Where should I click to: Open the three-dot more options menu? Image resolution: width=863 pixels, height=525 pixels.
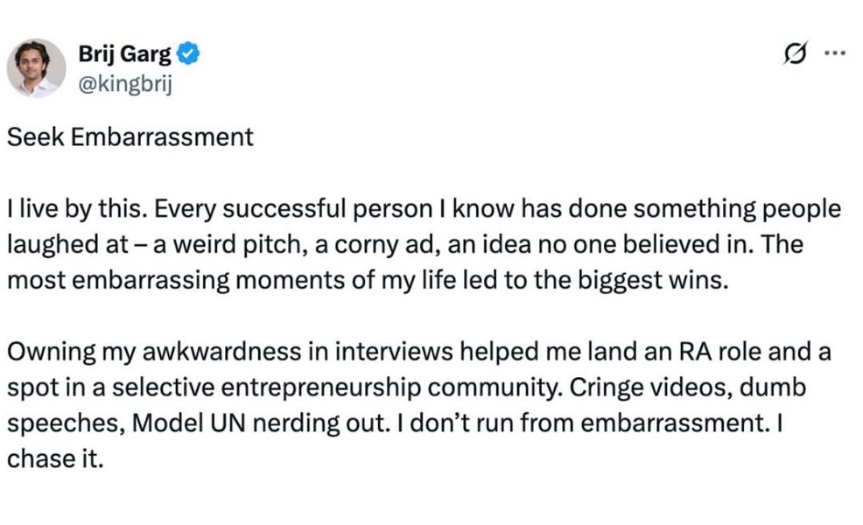click(835, 53)
